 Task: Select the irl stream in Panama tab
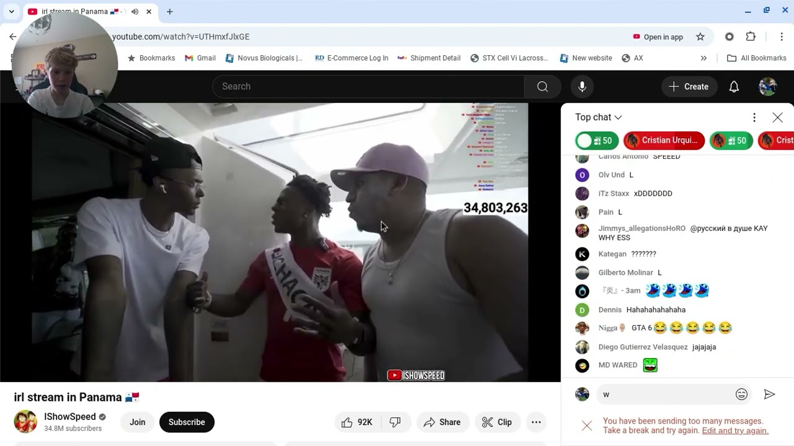click(x=90, y=12)
